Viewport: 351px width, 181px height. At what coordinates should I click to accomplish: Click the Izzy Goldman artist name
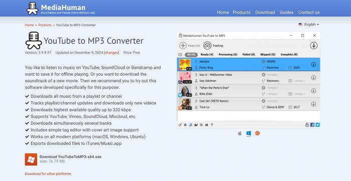pos(208,81)
